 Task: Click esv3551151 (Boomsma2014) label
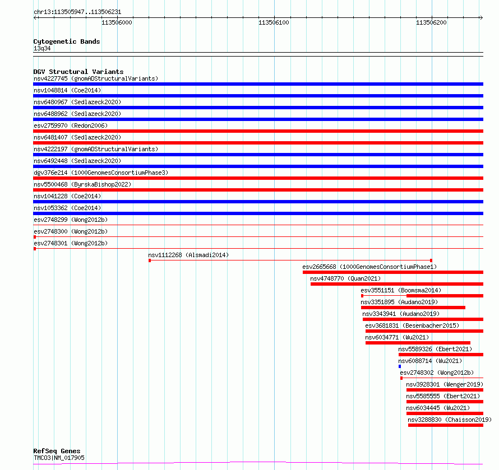pos(401,290)
